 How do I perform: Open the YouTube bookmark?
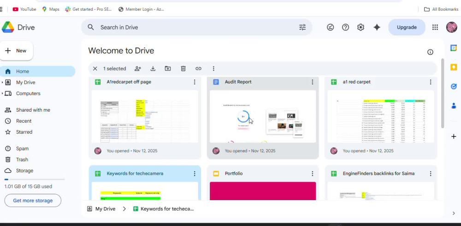pyautogui.click(x=24, y=9)
